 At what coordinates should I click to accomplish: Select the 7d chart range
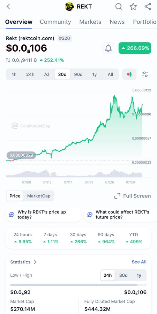[x=46, y=75]
